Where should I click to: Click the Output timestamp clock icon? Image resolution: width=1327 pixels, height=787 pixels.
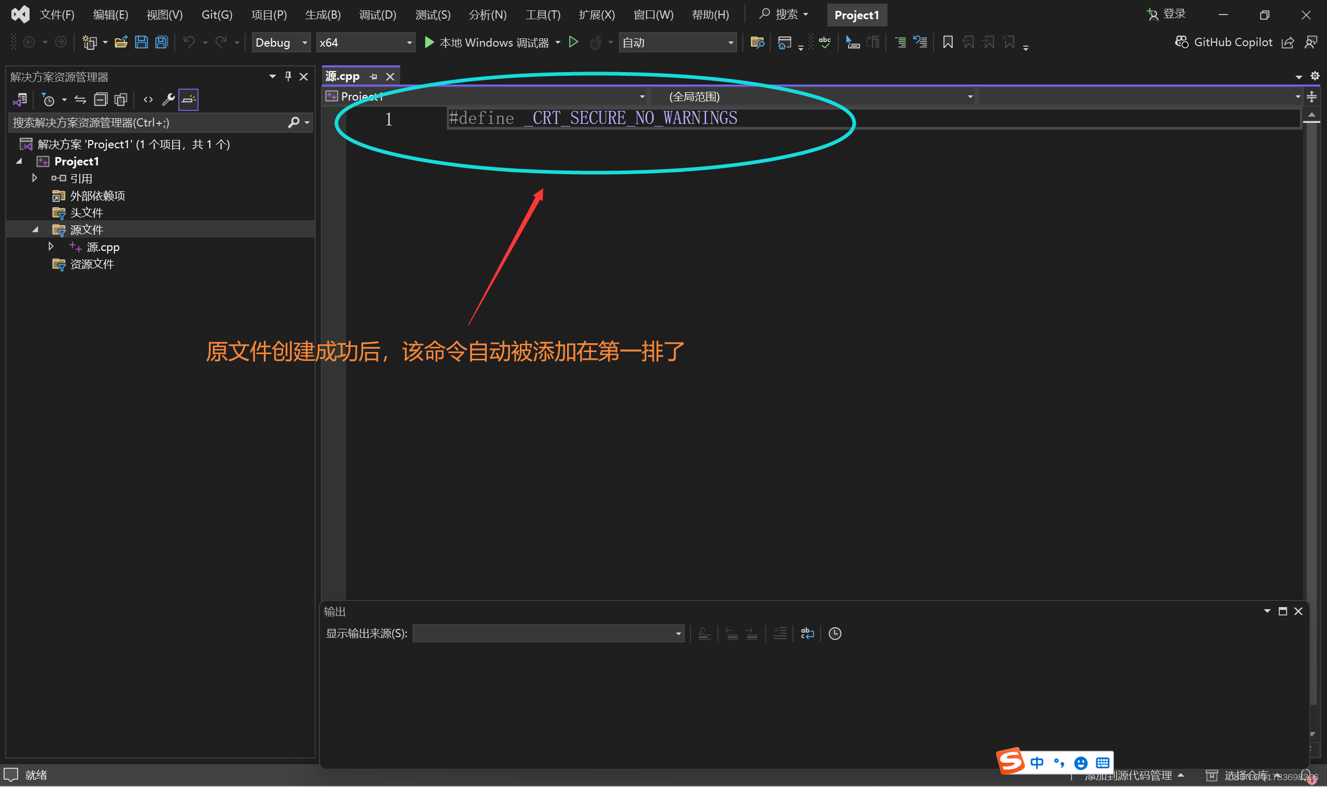[835, 634]
